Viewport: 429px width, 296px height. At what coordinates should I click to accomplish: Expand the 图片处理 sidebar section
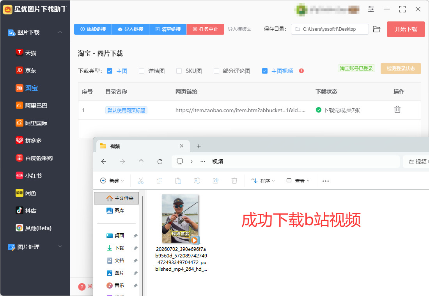(x=60, y=247)
